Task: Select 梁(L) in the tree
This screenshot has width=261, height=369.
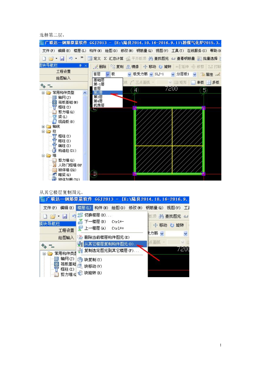Action: (60, 117)
